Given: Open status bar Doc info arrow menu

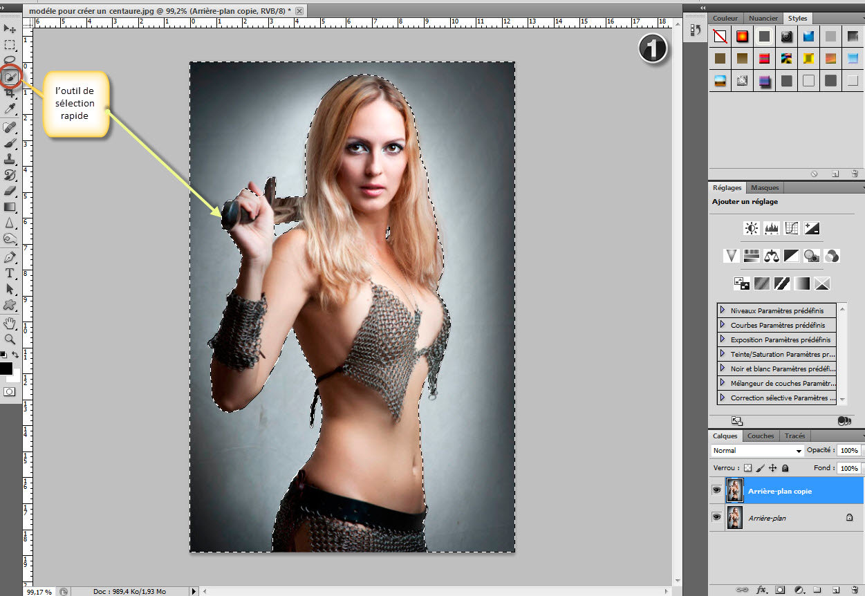Looking at the screenshot, I should point(194,591).
